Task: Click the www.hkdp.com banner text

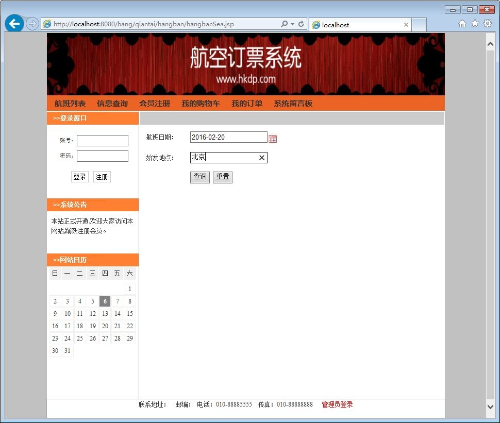Action: click(246, 79)
